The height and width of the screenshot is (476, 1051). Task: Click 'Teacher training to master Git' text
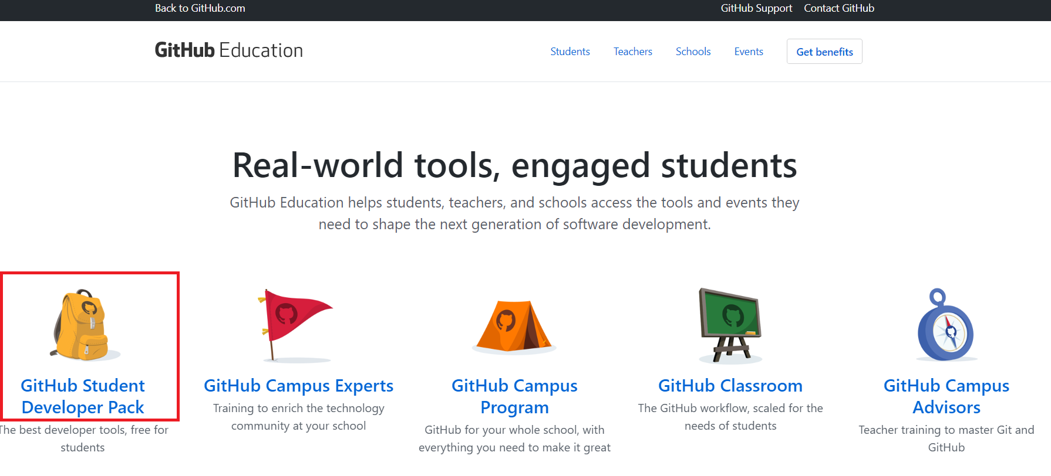tap(946, 438)
